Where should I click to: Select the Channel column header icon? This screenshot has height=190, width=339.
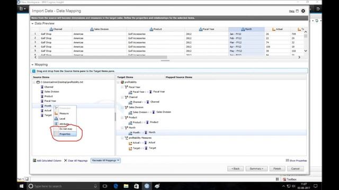51,30
